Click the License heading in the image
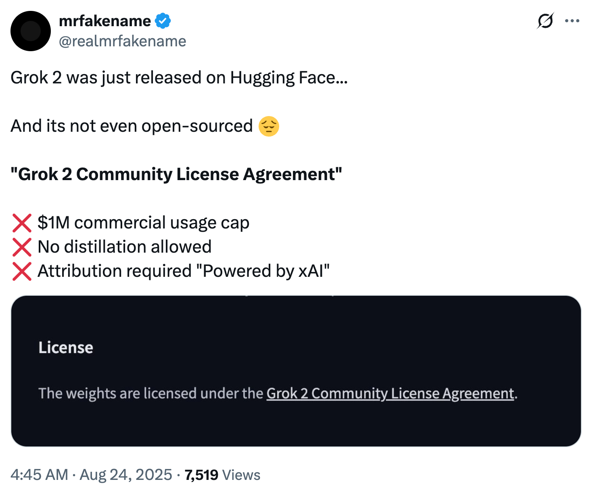 66,347
